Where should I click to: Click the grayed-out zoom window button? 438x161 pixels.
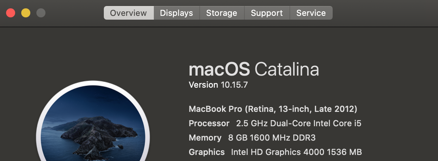click(41, 13)
